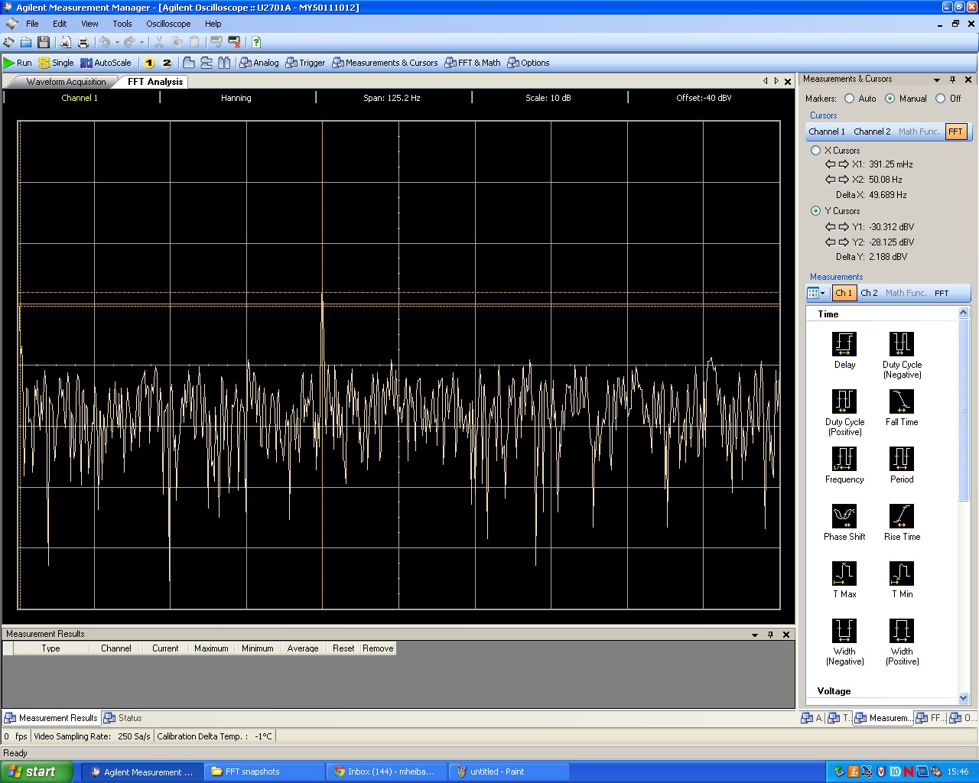The image size is (979, 783).
Task: Select Channel 2 in Cursors bar
Action: pyautogui.click(x=872, y=132)
